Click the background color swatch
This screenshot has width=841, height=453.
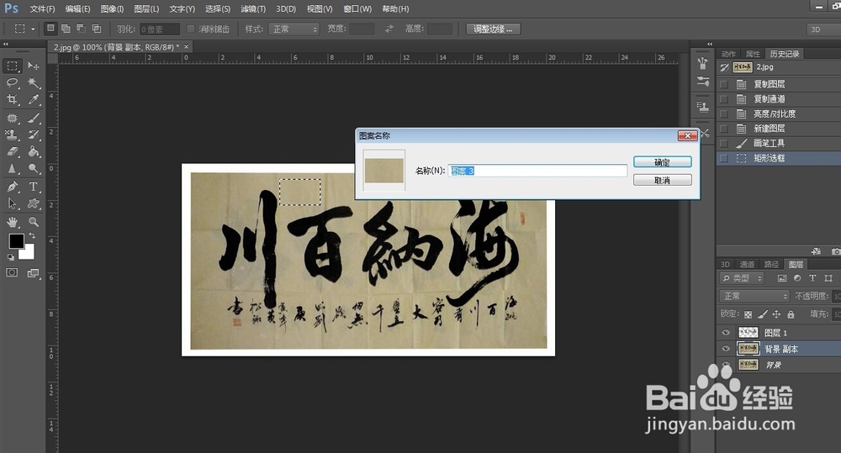(x=28, y=253)
